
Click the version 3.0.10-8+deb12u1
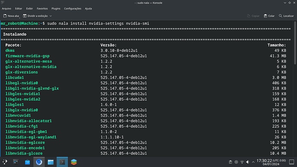click(x=119, y=50)
